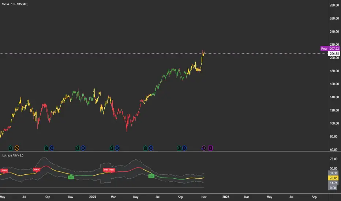Click the NVDA · 1D · NASDAQ symbol title

tap(15, 4)
